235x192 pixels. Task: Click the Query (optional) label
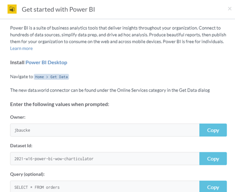point(27,174)
